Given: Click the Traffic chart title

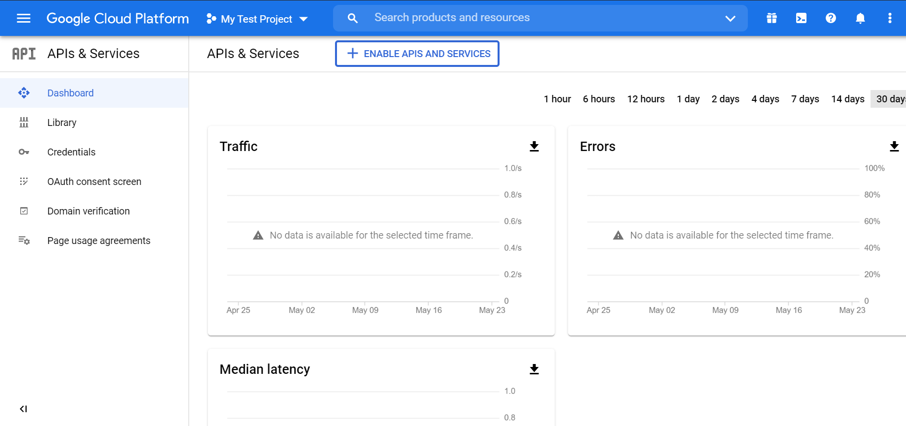Looking at the screenshot, I should pyautogui.click(x=238, y=147).
